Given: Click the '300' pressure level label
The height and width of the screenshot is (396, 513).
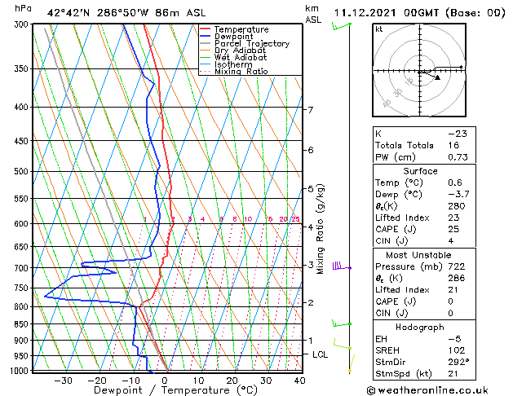Looking at the screenshot, I should pos(23,24).
